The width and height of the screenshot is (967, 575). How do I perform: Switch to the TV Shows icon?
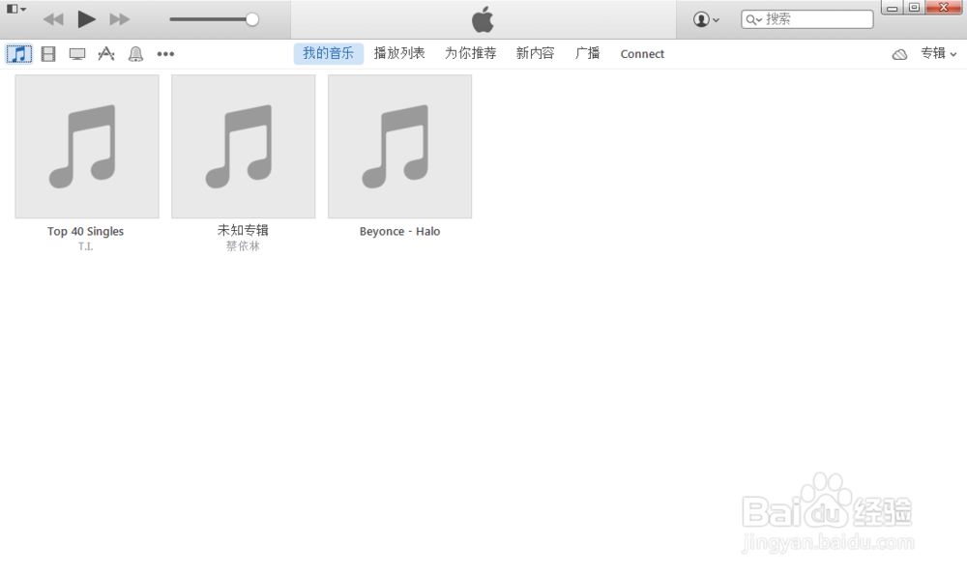[x=77, y=54]
